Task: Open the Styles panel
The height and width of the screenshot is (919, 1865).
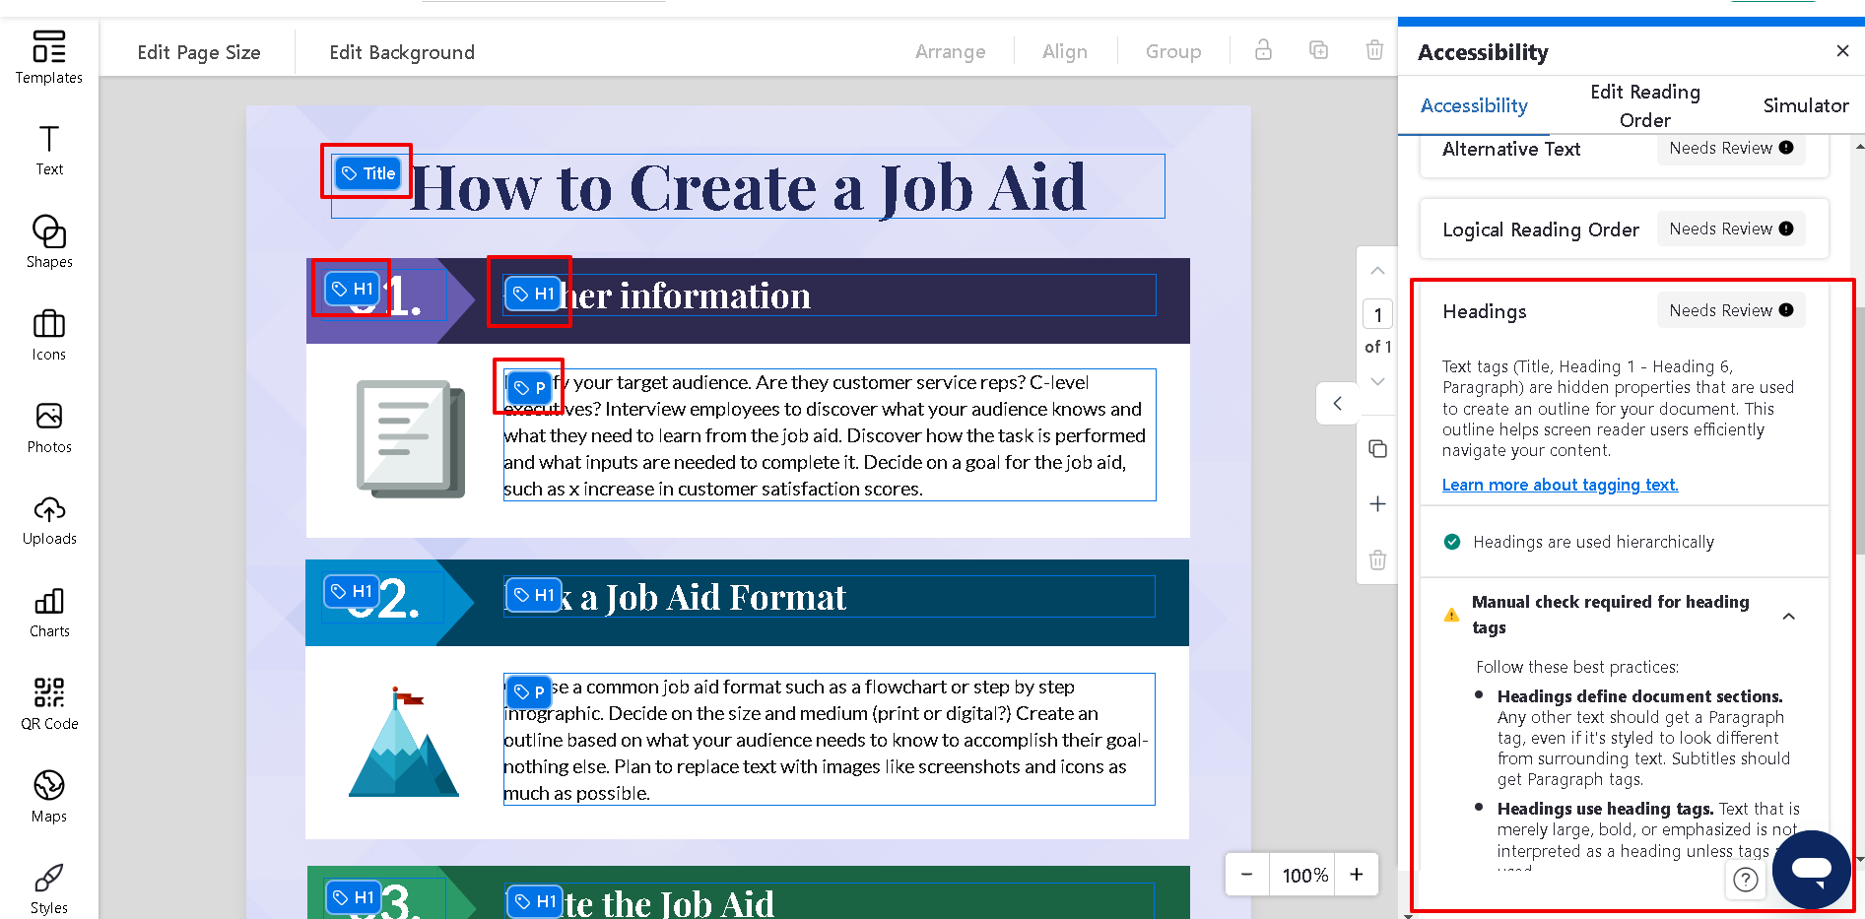Action: pos(49,885)
